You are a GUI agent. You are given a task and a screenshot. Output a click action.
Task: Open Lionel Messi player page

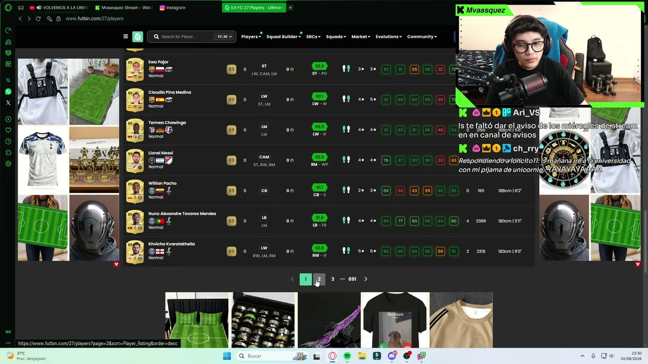[x=160, y=153]
